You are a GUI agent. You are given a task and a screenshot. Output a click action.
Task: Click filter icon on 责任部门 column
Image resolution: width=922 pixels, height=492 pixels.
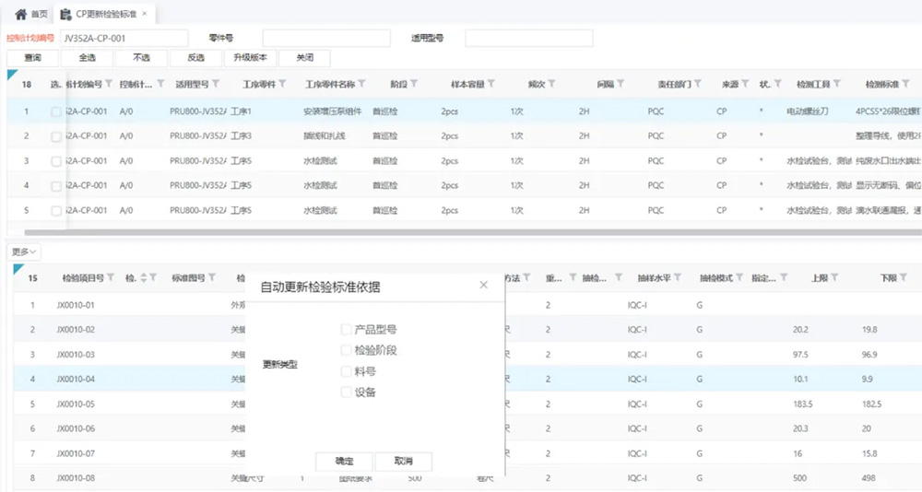(x=698, y=84)
